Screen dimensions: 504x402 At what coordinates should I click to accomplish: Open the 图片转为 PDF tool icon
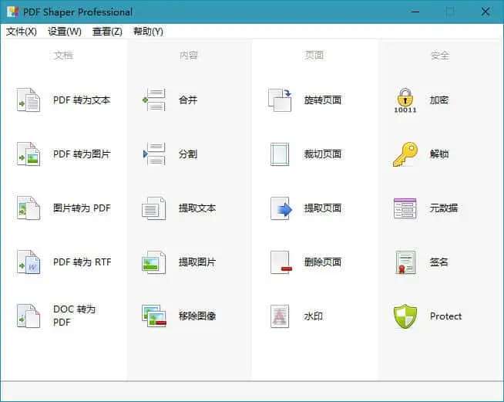pyautogui.click(x=29, y=208)
